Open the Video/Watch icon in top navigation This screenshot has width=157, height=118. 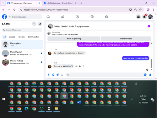pos(77,17)
